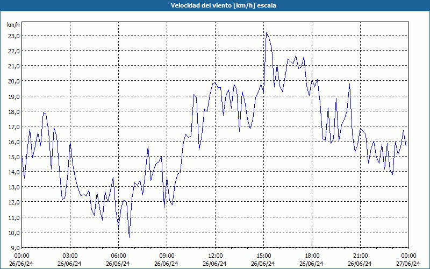Click the 'km/h' unit label above the vertical axis
Viewport: 430px width, 269px height.
13,25
